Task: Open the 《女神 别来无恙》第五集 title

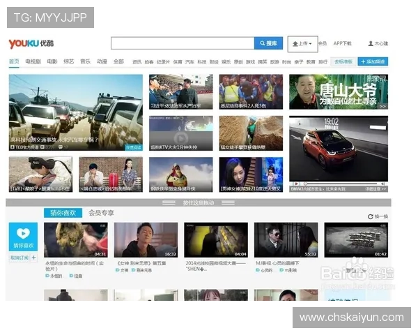Action: tap(141, 263)
